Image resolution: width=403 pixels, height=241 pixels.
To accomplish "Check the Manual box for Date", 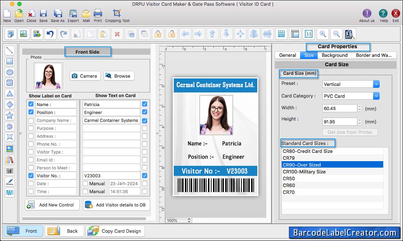I will (85, 183).
